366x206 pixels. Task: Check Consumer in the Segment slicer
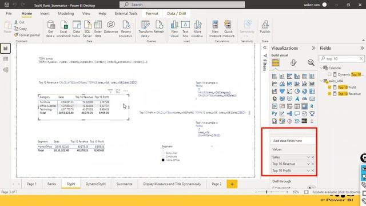(x=163, y=153)
